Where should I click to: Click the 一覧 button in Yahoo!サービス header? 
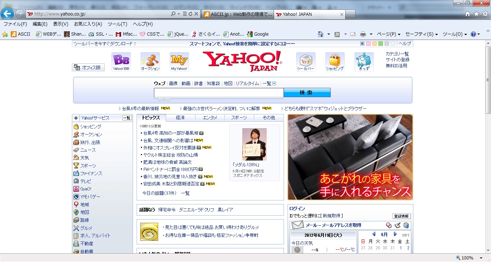coord(127,118)
